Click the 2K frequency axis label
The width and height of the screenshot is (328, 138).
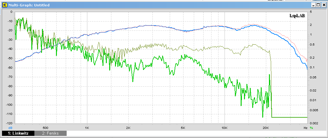coord(128,128)
